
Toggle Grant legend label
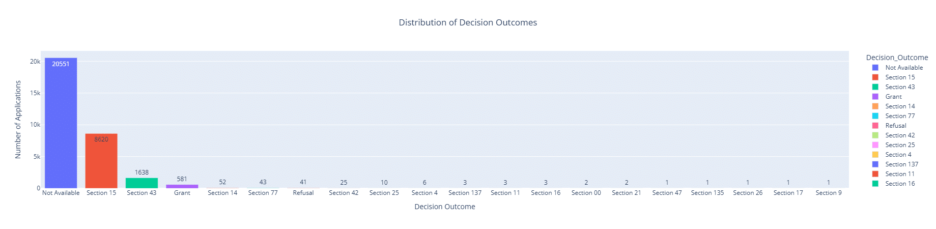coord(893,97)
